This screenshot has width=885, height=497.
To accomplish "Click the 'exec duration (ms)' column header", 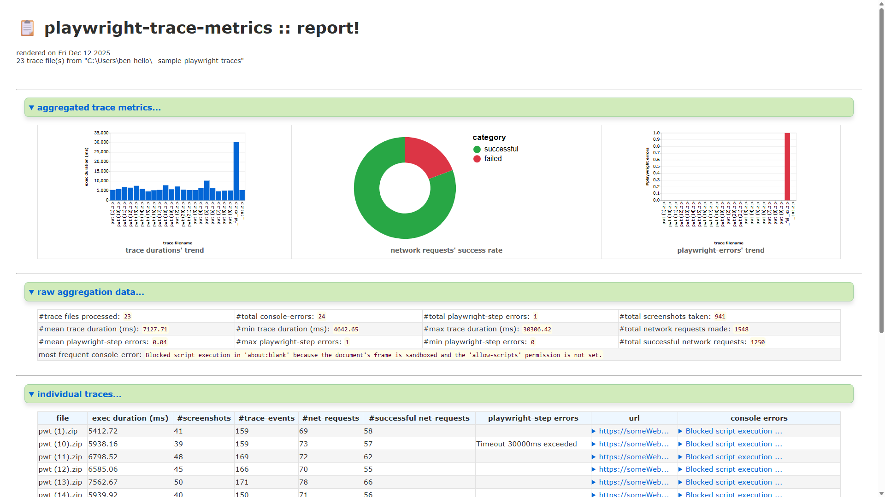I will click(130, 418).
